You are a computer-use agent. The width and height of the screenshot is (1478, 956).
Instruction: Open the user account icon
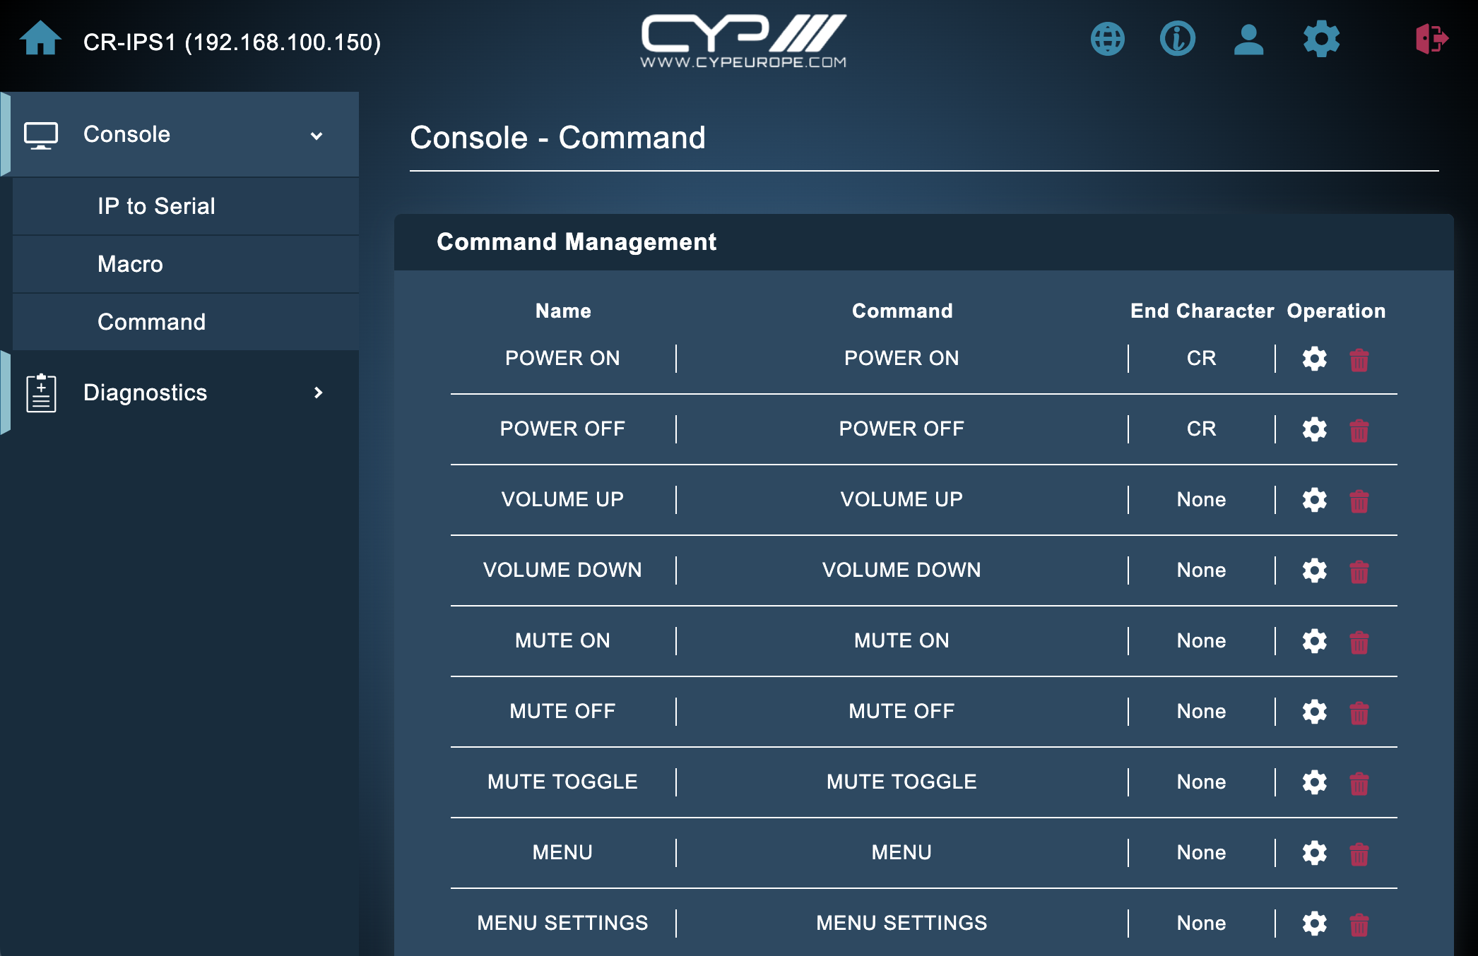point(1248,39)
